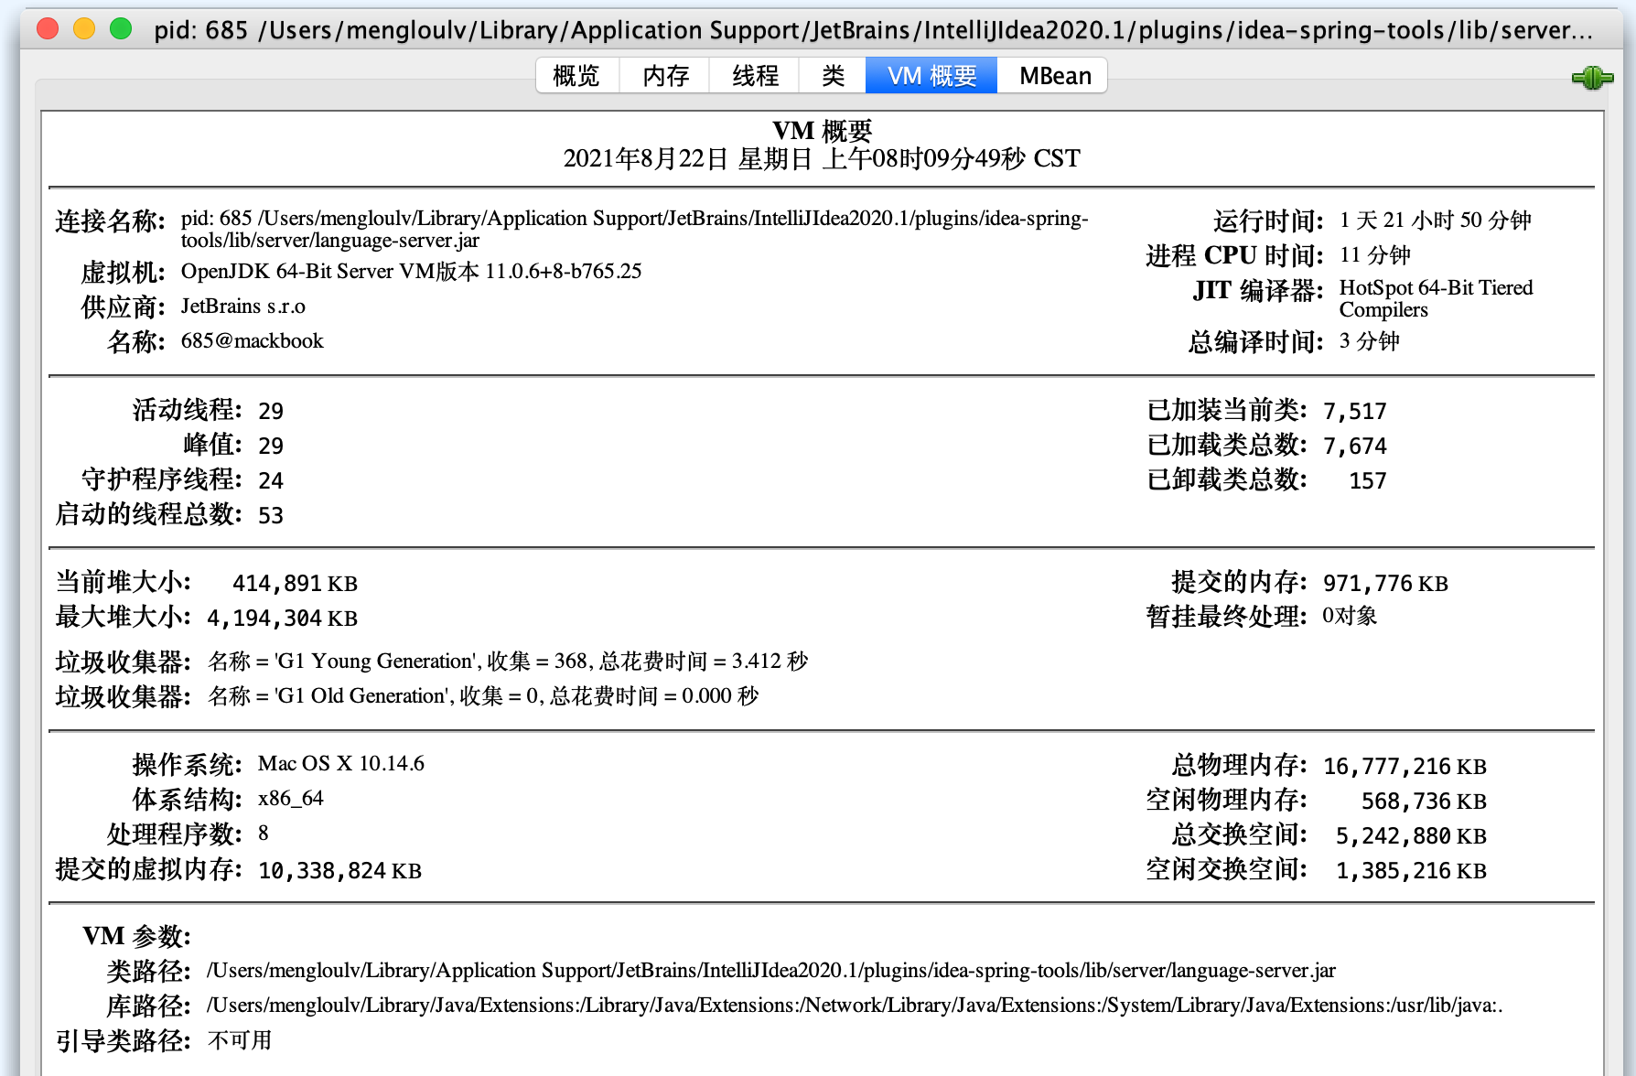Screen dimensions: 1636x1076
Task: Click the uptime value 1 天 21 小时 50 分钟
Action: pyautogui.click(x=1435, y=221)
